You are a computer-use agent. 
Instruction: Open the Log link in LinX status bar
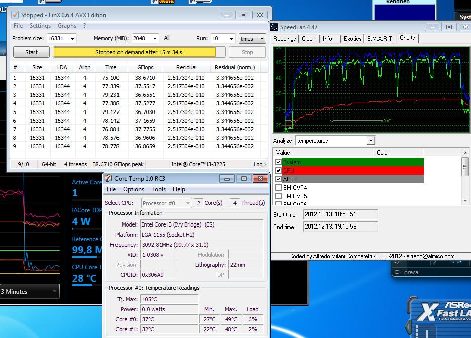point(260,164)
